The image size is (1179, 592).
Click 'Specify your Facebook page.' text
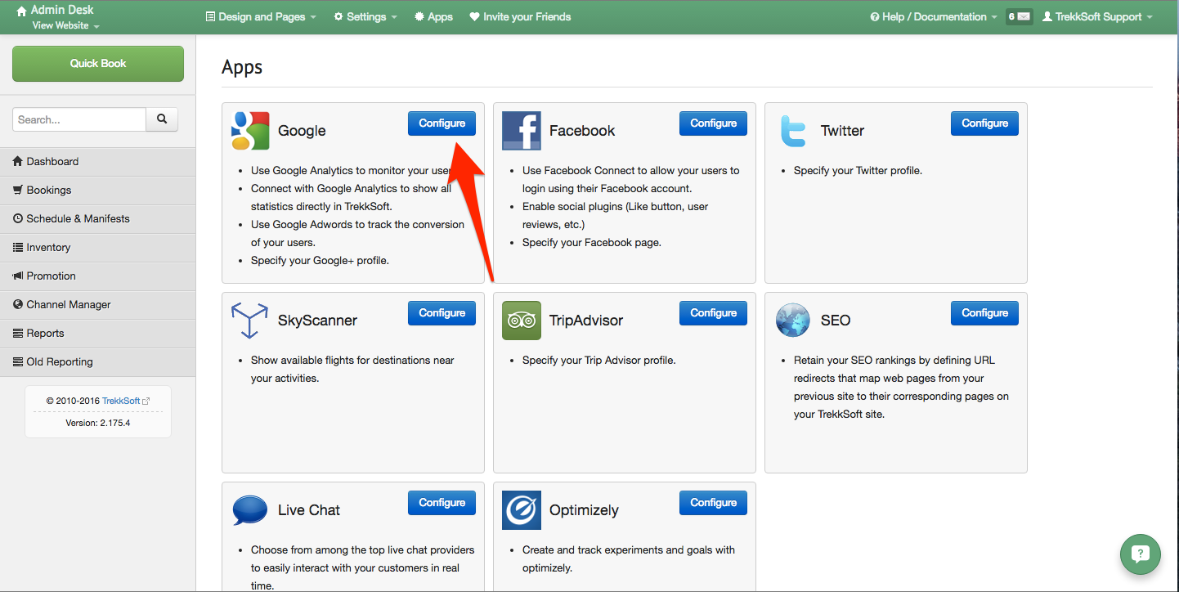tap(592, 243)
